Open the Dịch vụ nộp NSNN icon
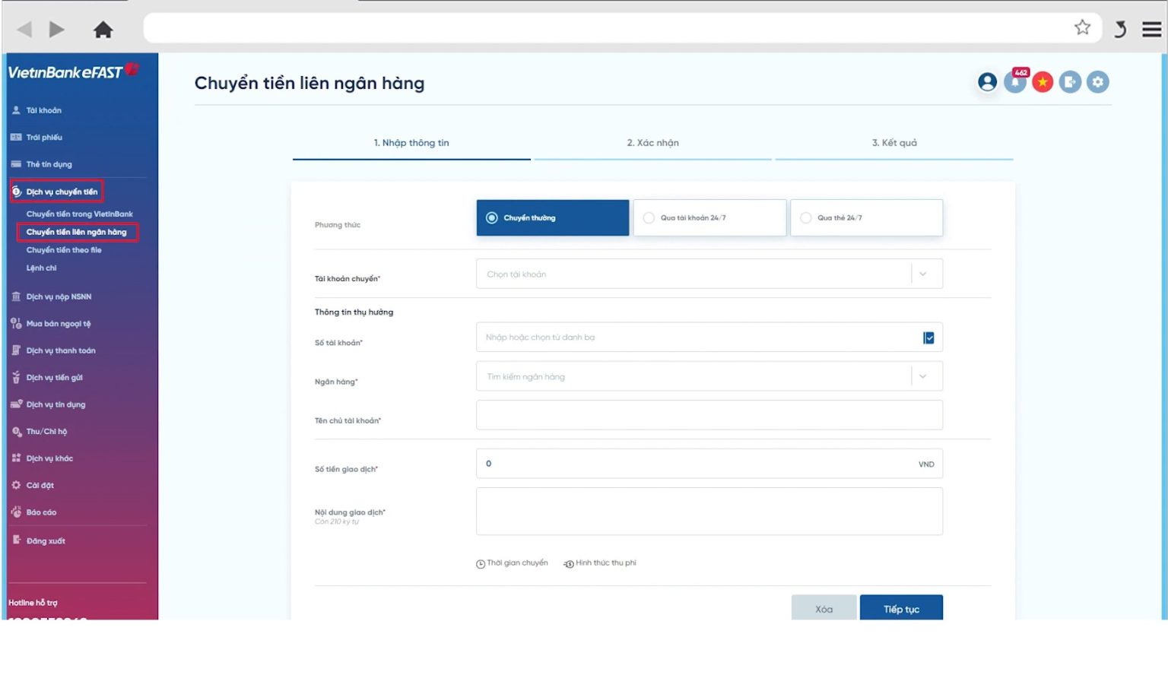 (15, 296)
